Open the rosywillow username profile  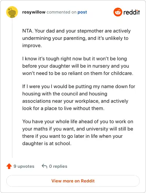pyautogui.click(x=34, y=12)
